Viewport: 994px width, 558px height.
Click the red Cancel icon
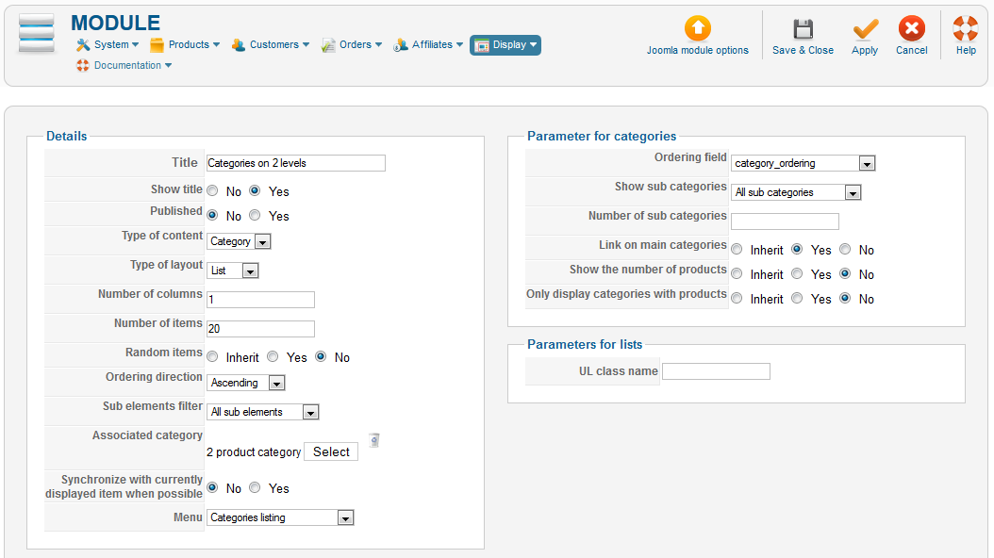[x=911, y=29]
